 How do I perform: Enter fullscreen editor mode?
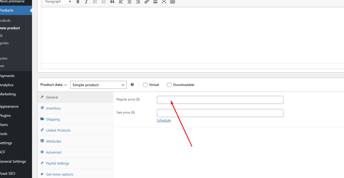pyautogui.click(x=164, y=2)
